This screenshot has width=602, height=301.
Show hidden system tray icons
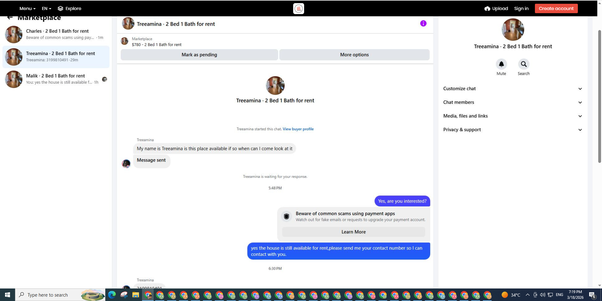tap(528, 295)
